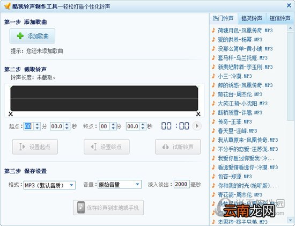Click the 酷我 app logo in the title bar
This screenshot has height=226, width=295.
click(8, 6)
